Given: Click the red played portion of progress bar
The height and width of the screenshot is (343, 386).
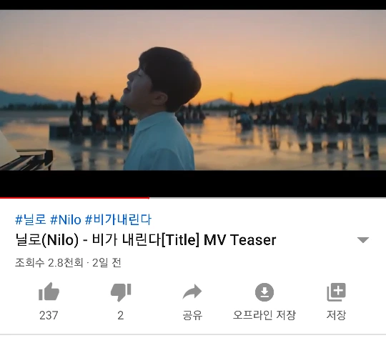Looking at the screenshot, I should [x=74, y=198].
